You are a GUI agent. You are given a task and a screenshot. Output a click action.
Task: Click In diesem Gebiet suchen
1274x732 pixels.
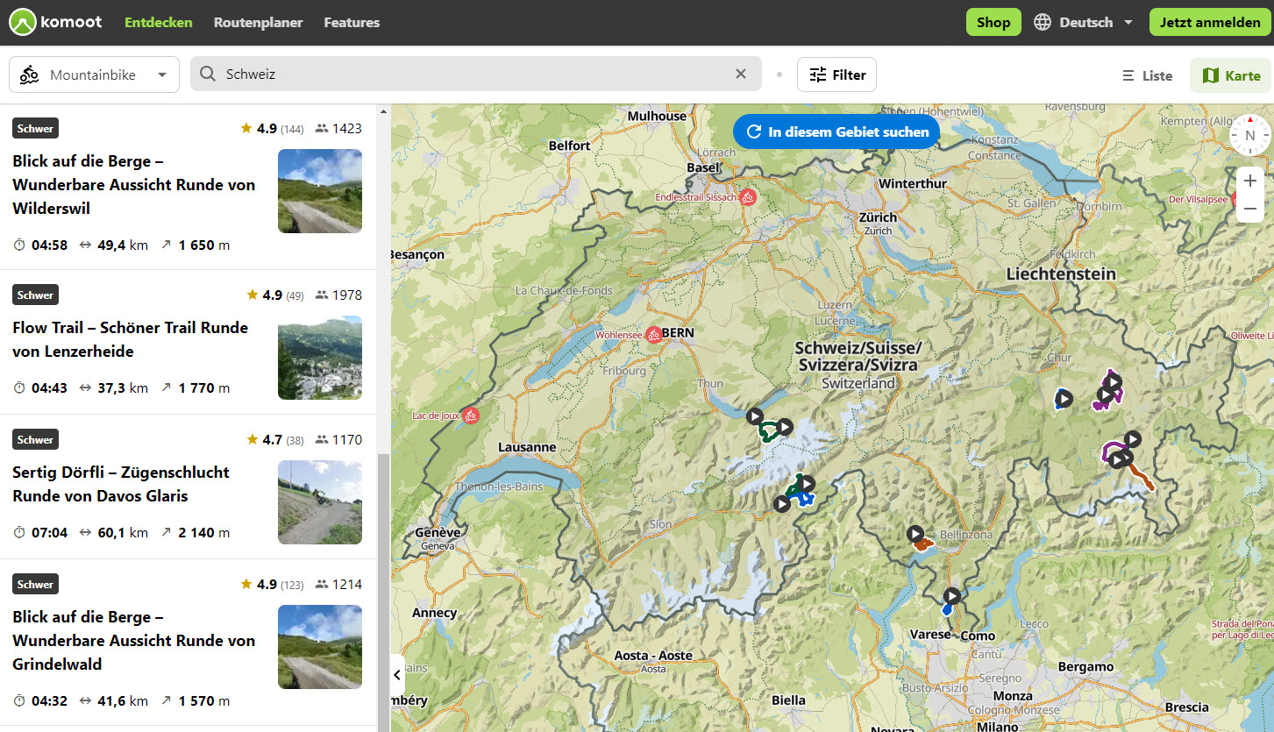click(836, 131)
